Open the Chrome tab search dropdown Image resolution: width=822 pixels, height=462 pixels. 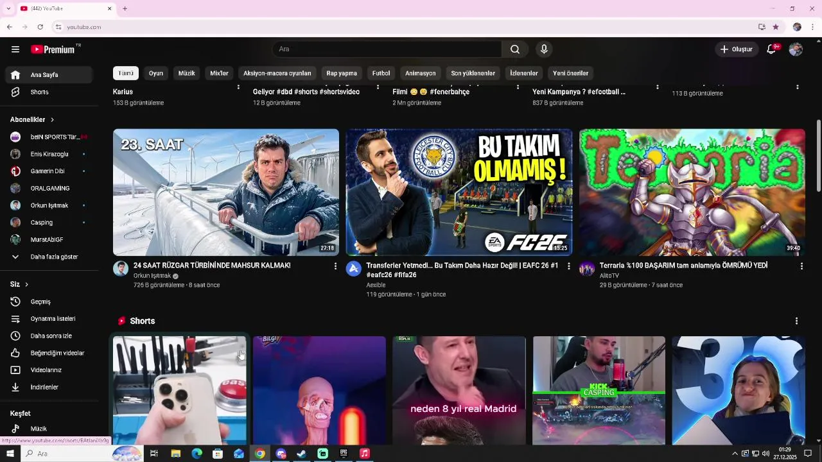(x=8, y=8)
